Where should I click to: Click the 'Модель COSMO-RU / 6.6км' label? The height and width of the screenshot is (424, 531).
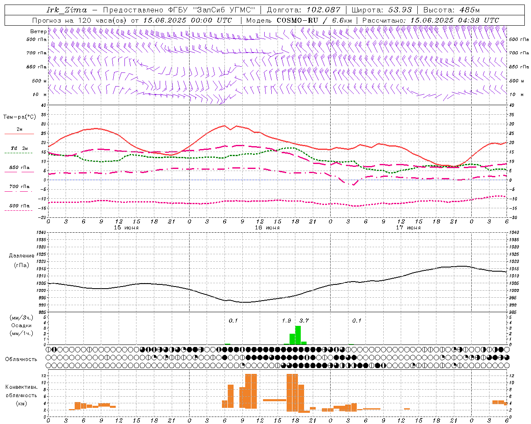pos(299,20)
